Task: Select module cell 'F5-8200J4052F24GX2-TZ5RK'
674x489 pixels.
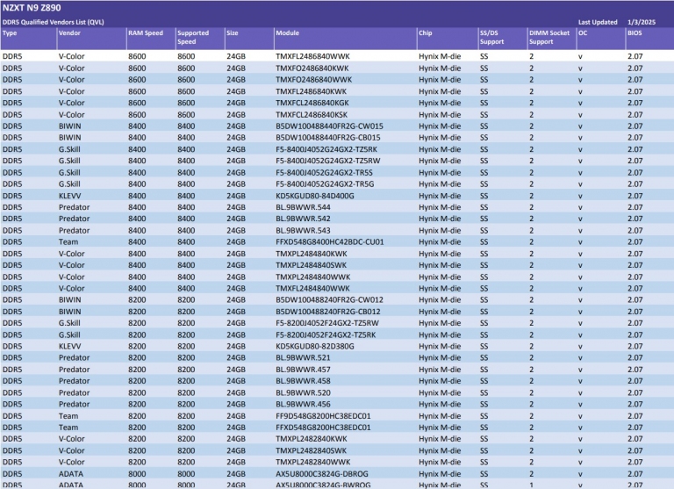Action: coord(326,334)
